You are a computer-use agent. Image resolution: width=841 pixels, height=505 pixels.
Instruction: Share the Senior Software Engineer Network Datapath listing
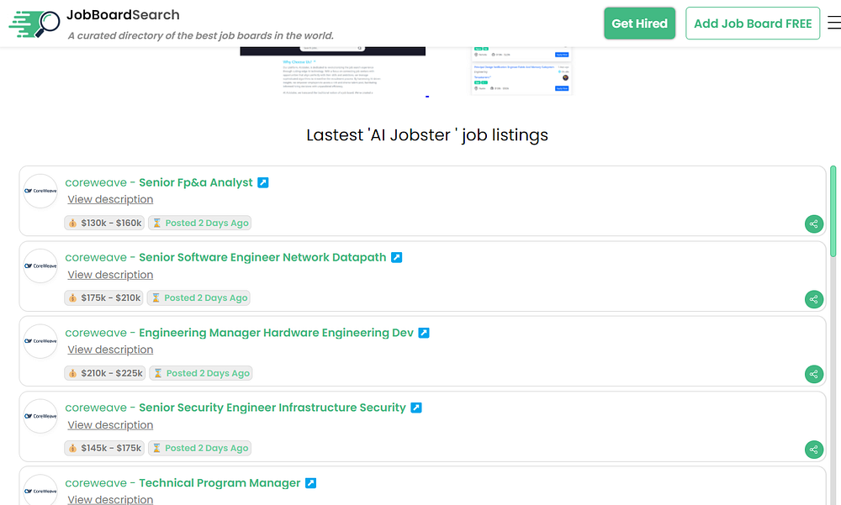pyautogui.click(x=813, y=299)
